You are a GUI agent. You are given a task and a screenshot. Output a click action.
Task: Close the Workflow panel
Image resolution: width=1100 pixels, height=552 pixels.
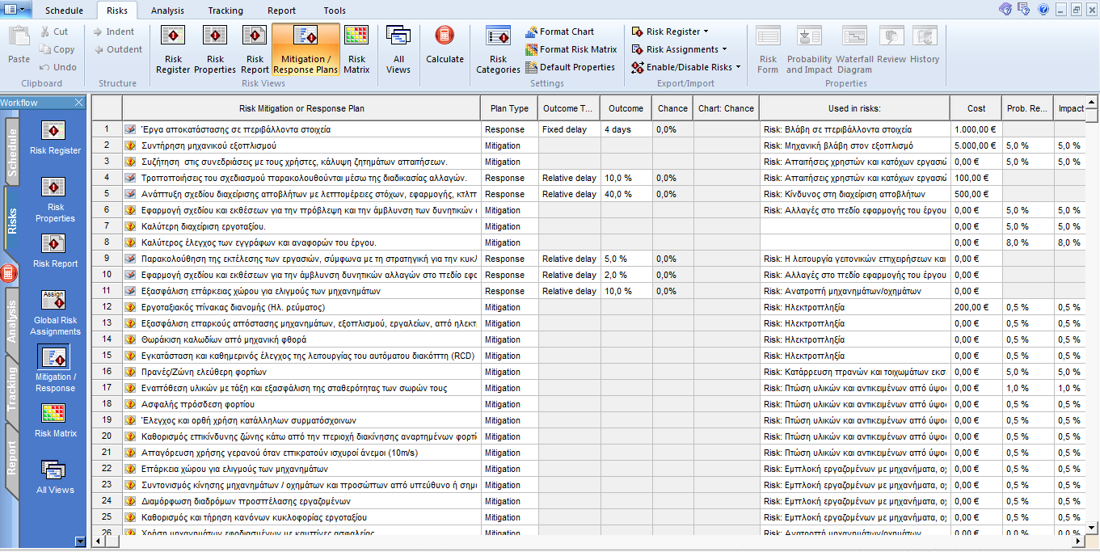pos(79,103)
